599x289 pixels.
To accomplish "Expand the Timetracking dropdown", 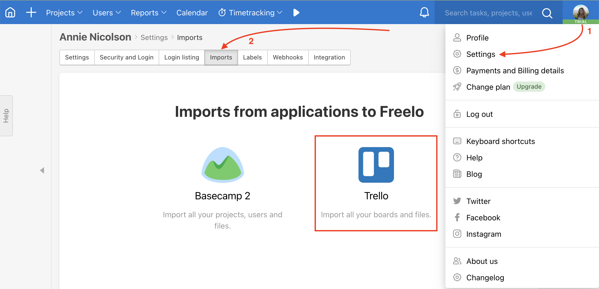I will pos(250,13).
